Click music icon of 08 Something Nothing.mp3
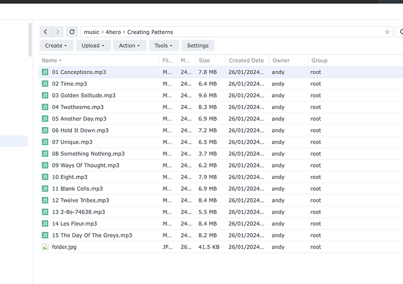 tap(45, 154)
